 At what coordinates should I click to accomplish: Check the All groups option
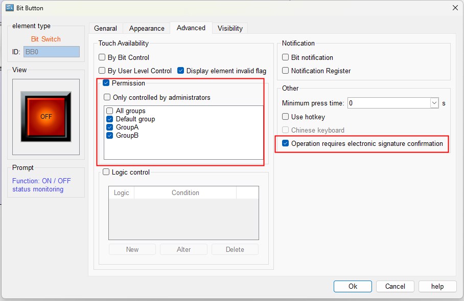point(110,111)
